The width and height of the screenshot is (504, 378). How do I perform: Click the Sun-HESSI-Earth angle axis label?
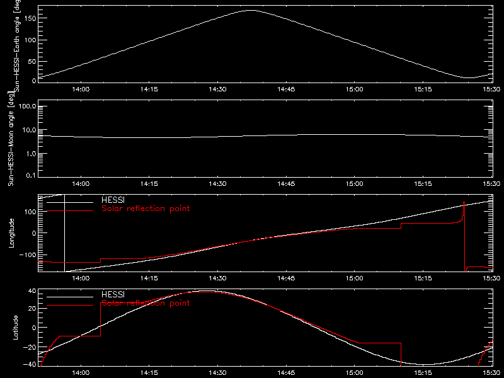pyautogui.click(x=17, y=45)
